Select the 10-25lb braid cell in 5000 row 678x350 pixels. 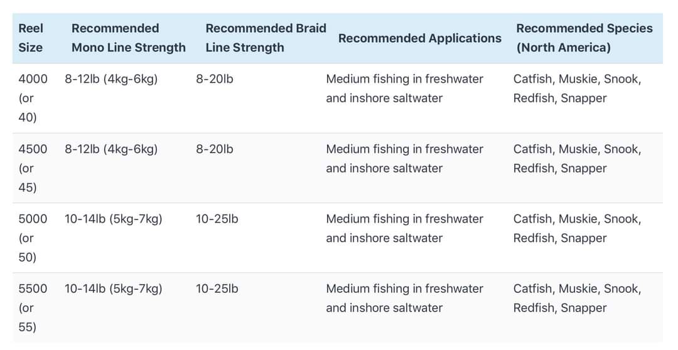(217, 219)
